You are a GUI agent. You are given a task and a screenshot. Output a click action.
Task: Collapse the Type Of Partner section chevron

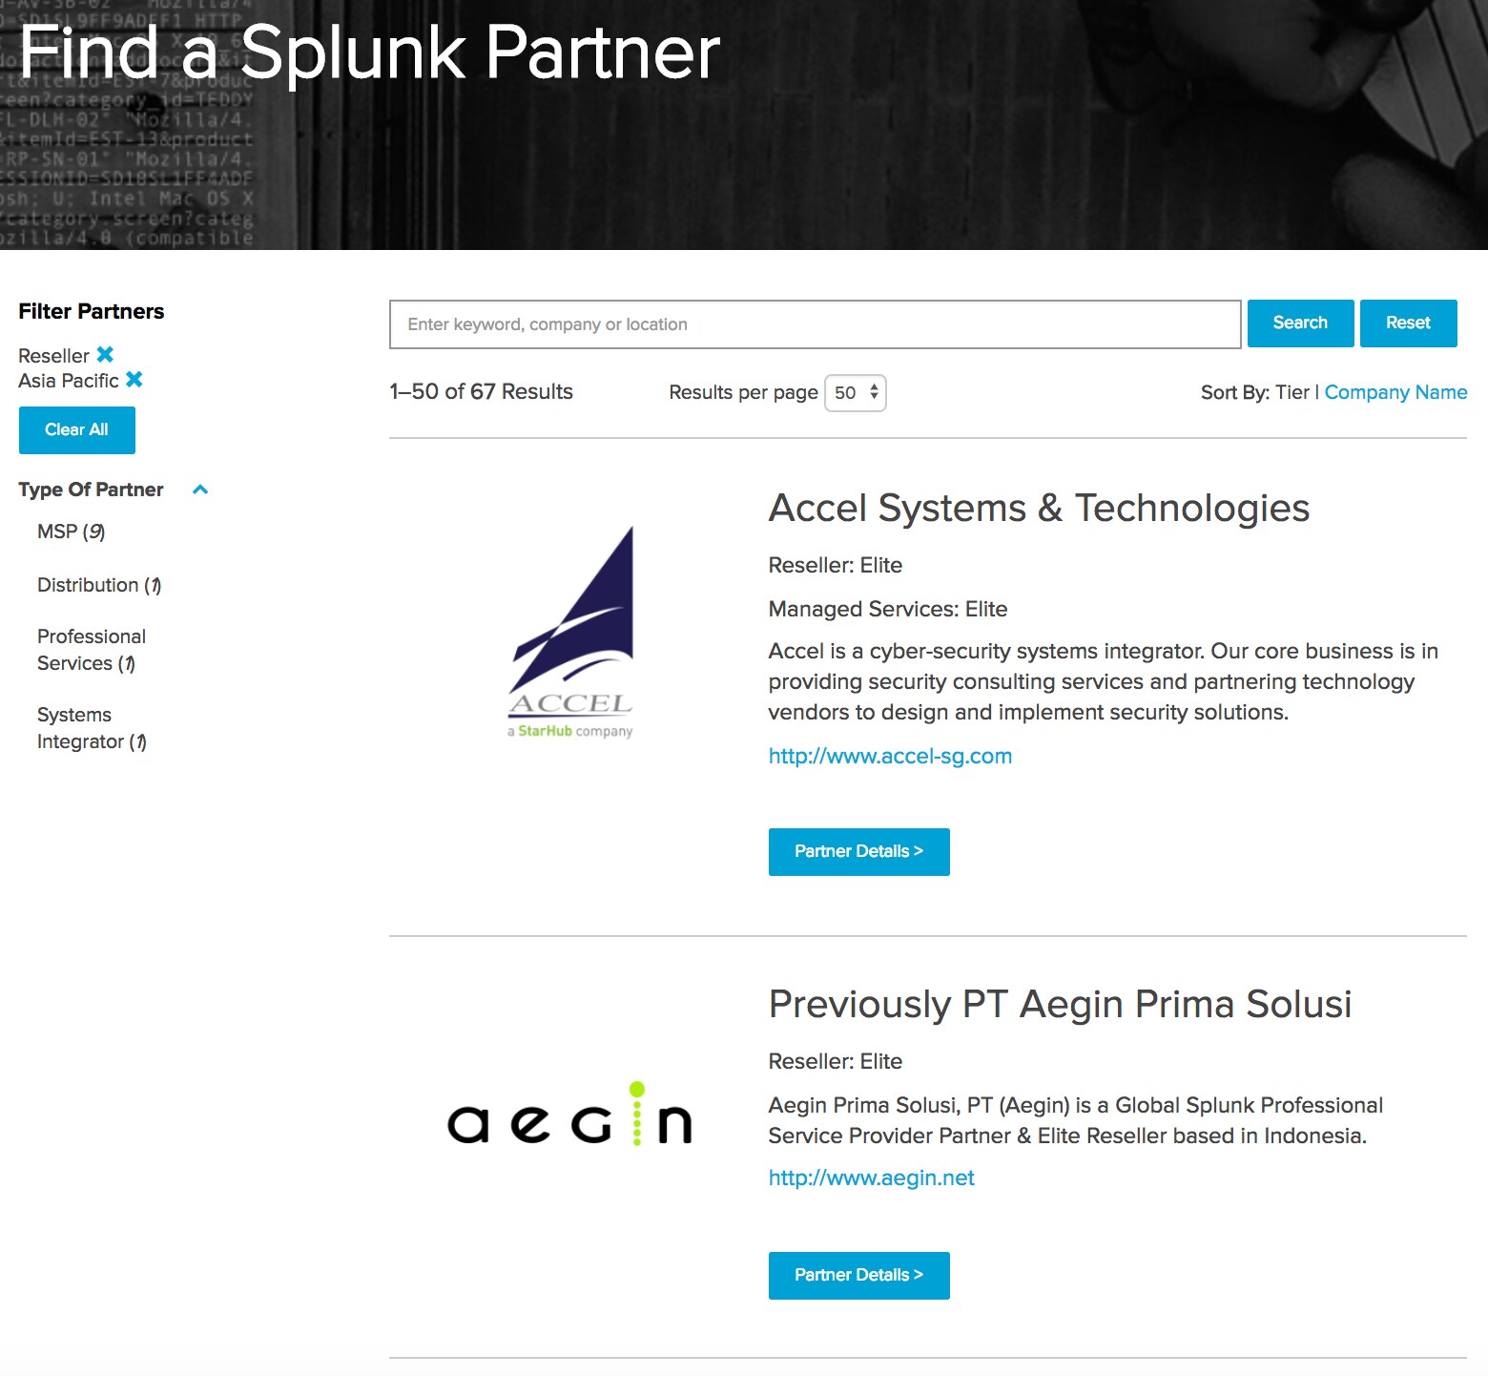pos(200,490)
